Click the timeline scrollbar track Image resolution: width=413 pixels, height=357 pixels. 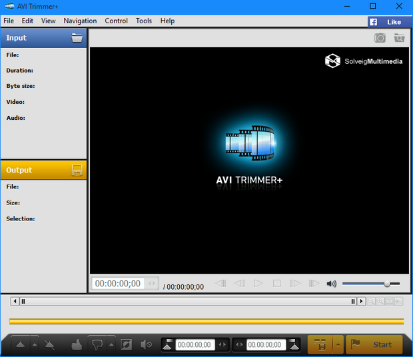coord(188,301)
